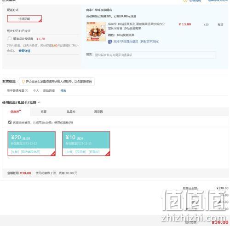This screenshot has width=230, height=226.
Task: Open the macadamia nut product title link
Action: point(136,26)
